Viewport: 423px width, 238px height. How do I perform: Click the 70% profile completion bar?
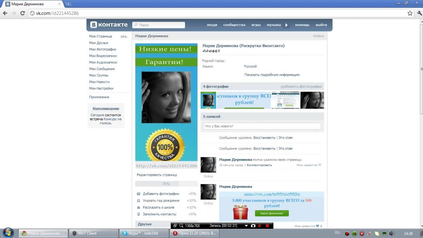166,184
